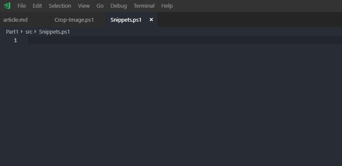Open the Help menu
The width and height of the screenshot is (342, 166).
167,6
